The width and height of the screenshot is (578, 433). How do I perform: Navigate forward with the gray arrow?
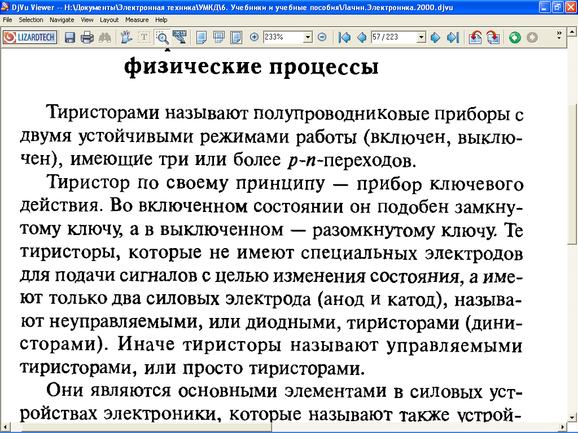coord(532,37)
